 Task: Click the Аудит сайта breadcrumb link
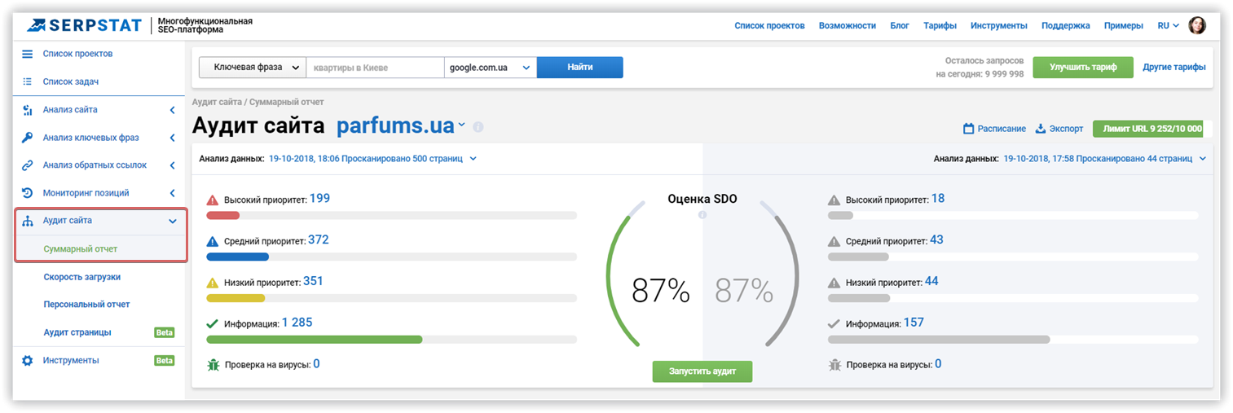(216, 103)
